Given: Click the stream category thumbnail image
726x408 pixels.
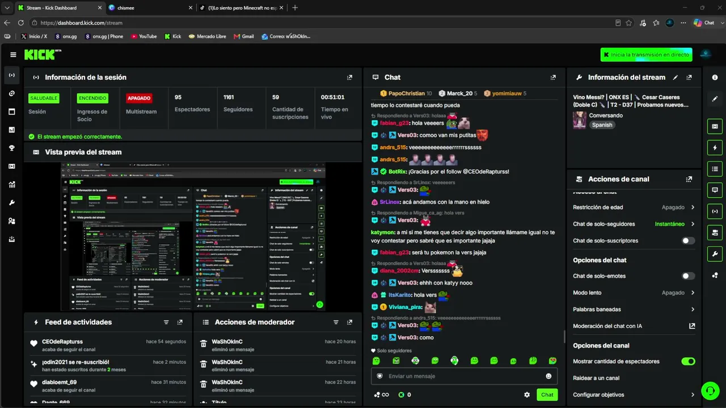Looking at the screenshot, I should (580, 120).
